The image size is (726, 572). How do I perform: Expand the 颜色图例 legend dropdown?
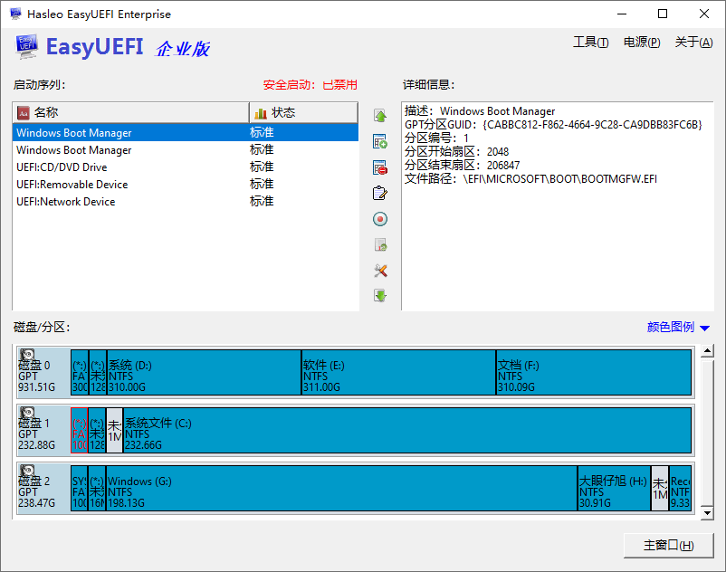click(x=678, y=328)
